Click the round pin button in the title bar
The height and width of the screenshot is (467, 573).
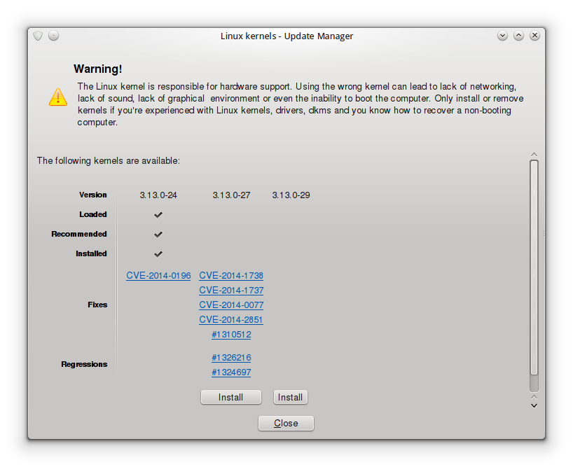coord(53,36)
